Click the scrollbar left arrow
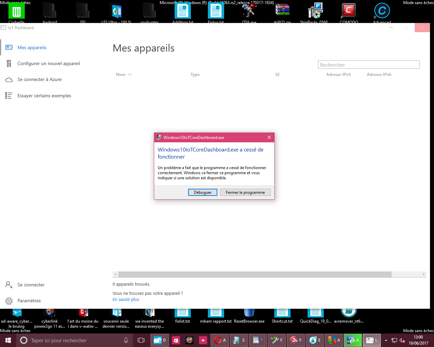Viewport: 434px width, 347px height. (116, 274)
